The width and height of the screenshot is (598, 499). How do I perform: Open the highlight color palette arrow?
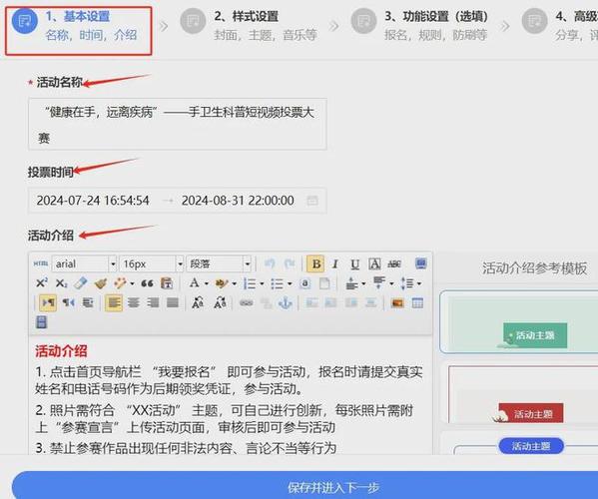(x=235, y=283)
